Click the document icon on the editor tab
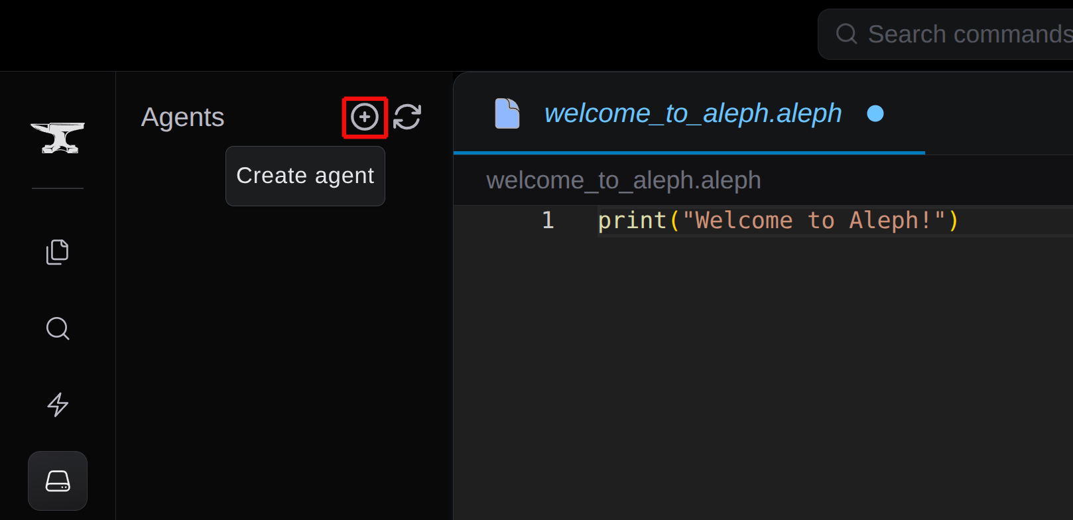 tap(507, 113)
